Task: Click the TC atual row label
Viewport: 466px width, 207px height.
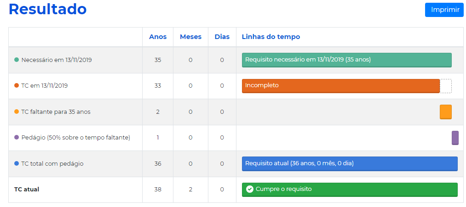Action: (x=26, y=189)
